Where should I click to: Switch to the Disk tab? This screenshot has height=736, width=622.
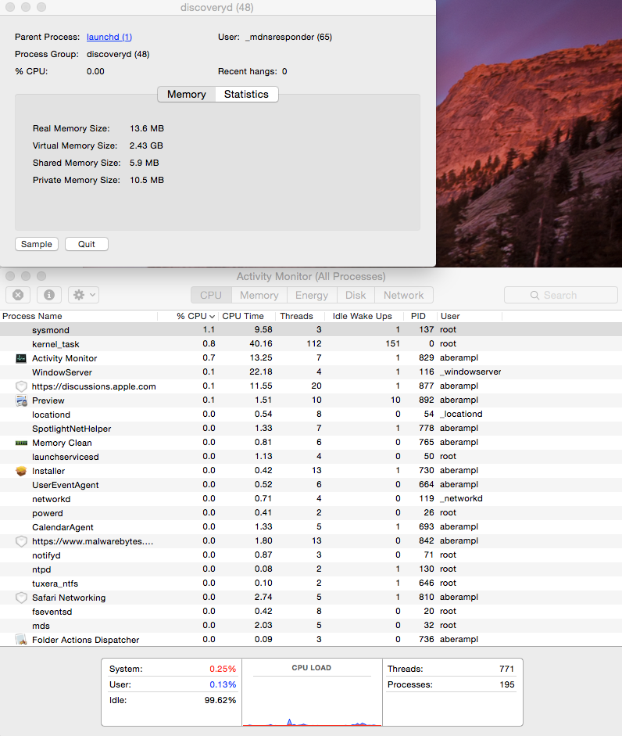[356, 295]
